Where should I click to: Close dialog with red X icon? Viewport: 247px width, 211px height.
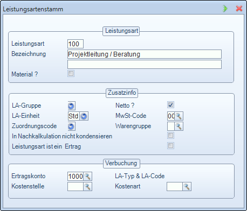pos(239,9)
